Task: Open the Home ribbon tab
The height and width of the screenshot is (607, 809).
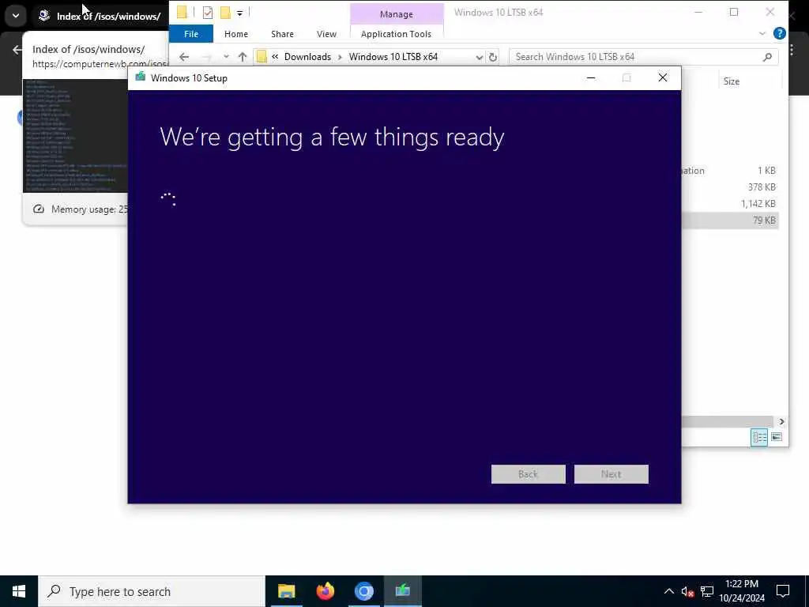Action: pos(235,34)
